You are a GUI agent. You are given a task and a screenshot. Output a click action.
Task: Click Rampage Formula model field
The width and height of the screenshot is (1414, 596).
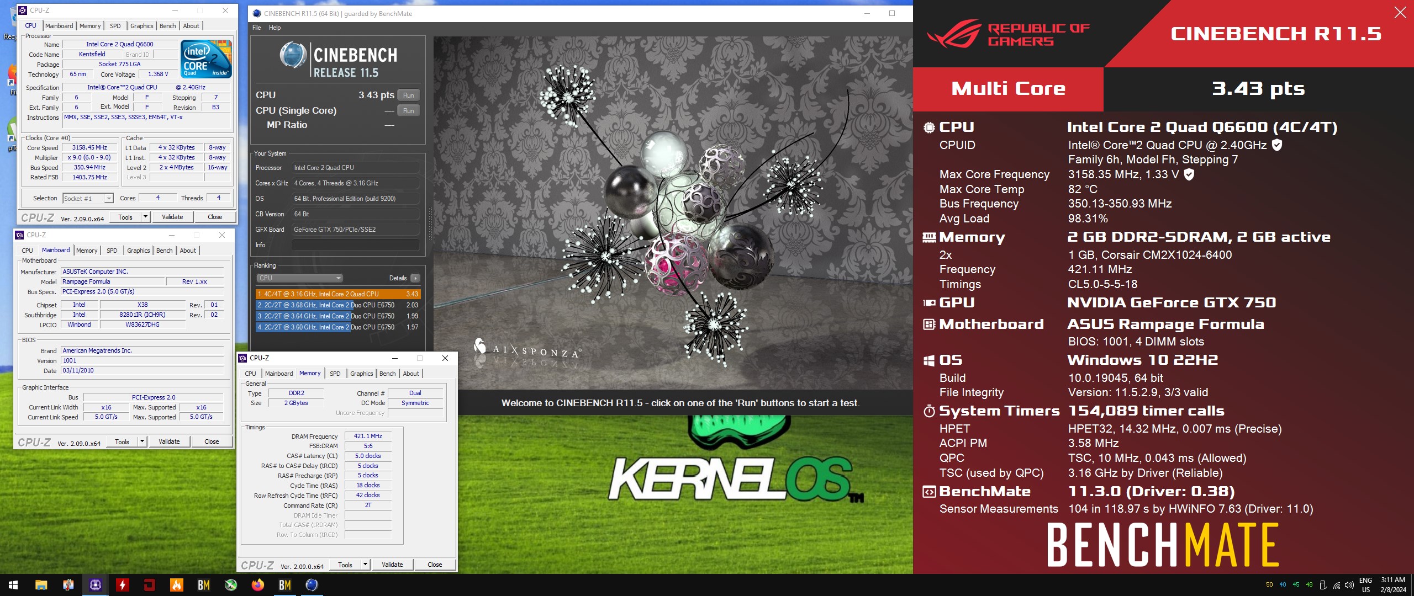(x=113, y=282)
